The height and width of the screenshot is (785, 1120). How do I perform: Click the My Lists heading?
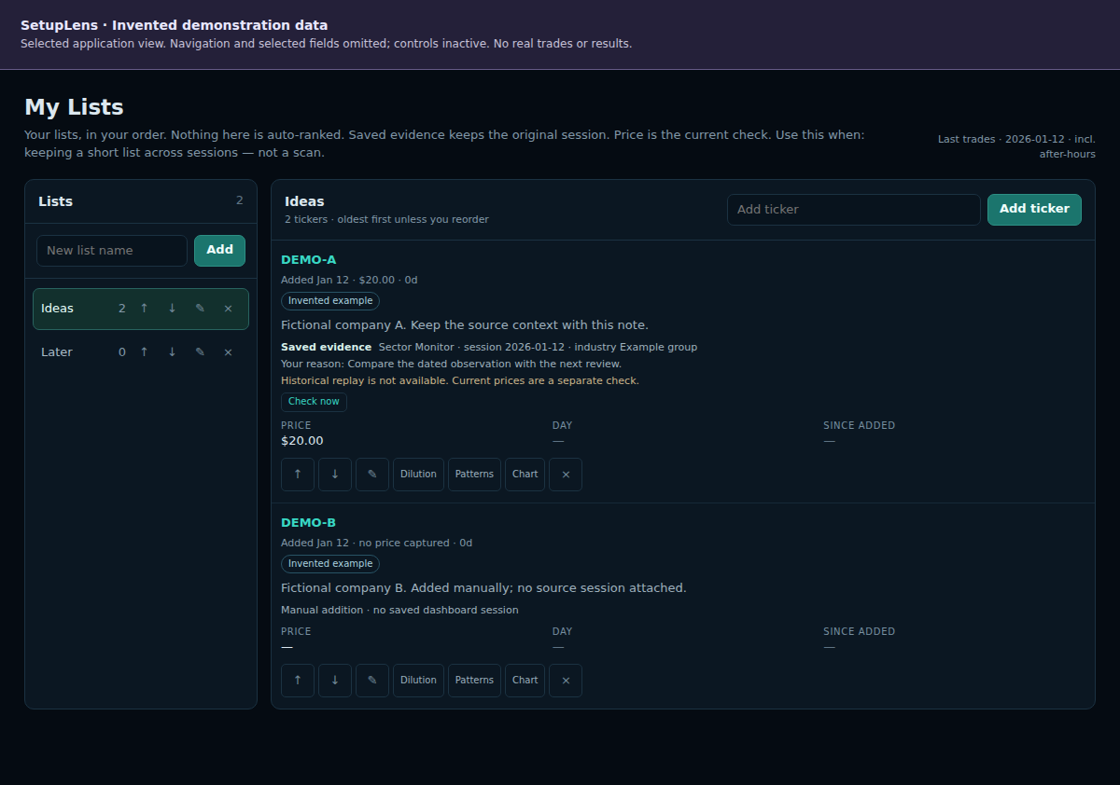pos(74,107)
